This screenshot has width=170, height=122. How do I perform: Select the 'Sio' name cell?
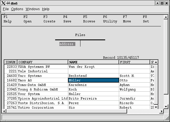coord(94,107)
